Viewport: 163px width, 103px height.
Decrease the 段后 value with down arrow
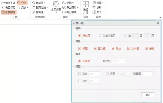tap(99, 82)
